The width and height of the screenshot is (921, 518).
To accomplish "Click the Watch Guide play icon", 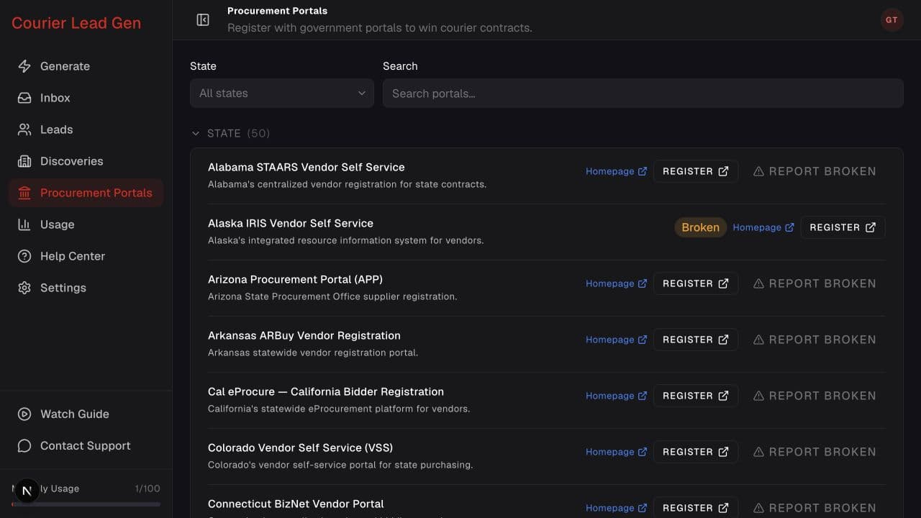I will (x=24, y=414).
